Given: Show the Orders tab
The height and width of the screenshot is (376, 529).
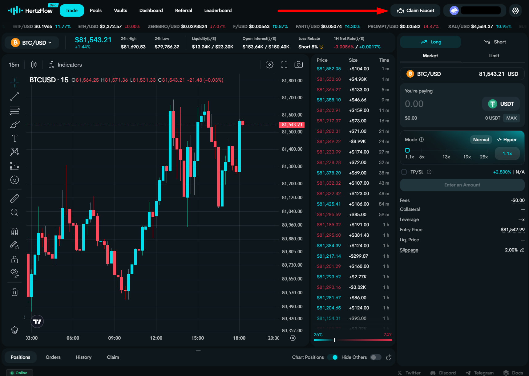Looking at the screenshot, I should pos(53,357).
